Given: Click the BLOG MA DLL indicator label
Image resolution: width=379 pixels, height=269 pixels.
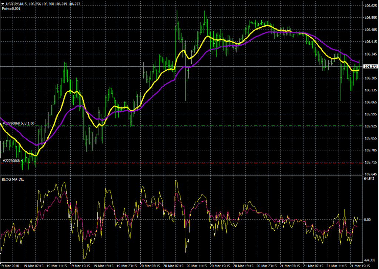Looking at the screenshot, I should point(13,180).
